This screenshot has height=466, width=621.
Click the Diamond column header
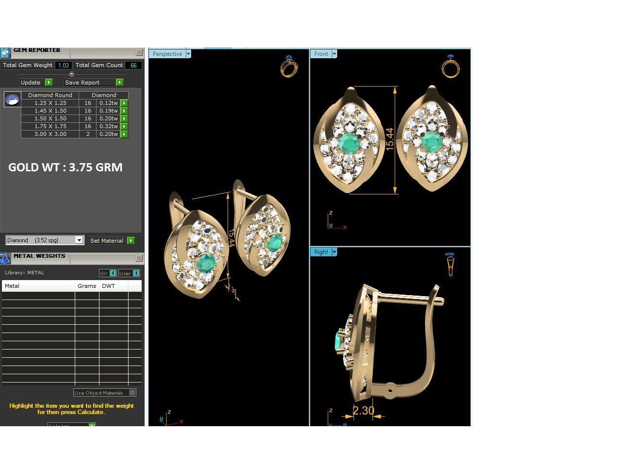coord(104,95)
